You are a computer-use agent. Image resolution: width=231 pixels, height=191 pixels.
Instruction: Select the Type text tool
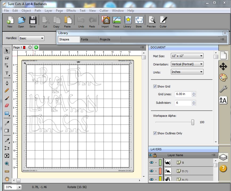7,73
